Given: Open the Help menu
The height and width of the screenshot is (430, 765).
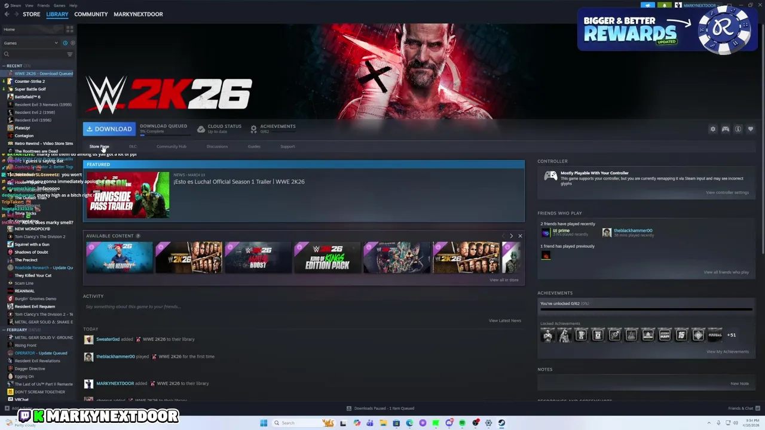Looking at the screenshot, I should pos(73,5).
